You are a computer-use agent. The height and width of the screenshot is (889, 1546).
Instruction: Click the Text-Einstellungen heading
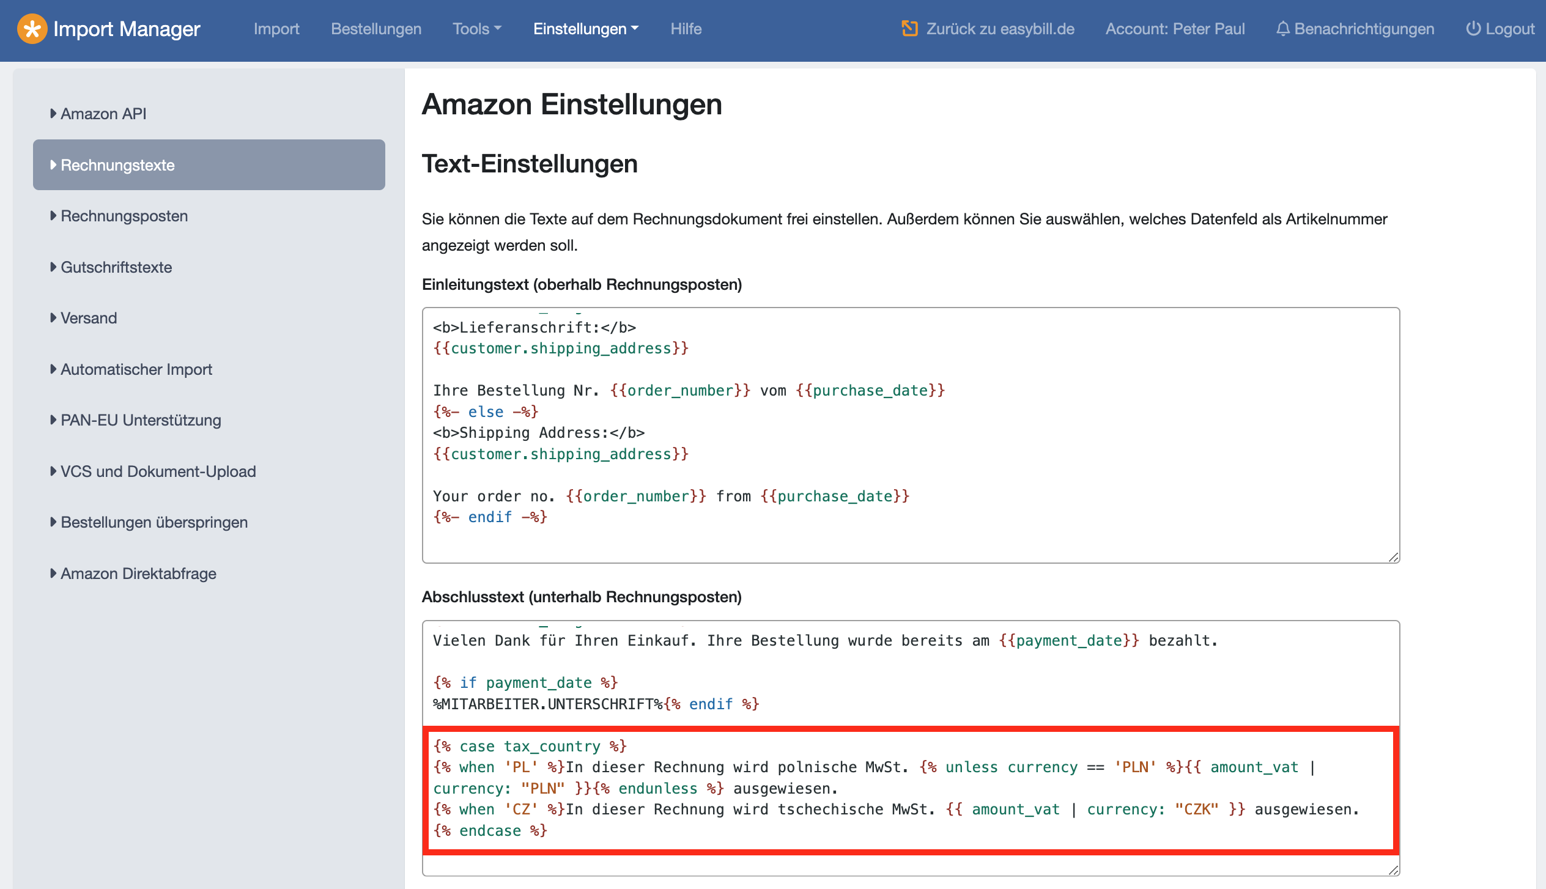tap(530, 164)
